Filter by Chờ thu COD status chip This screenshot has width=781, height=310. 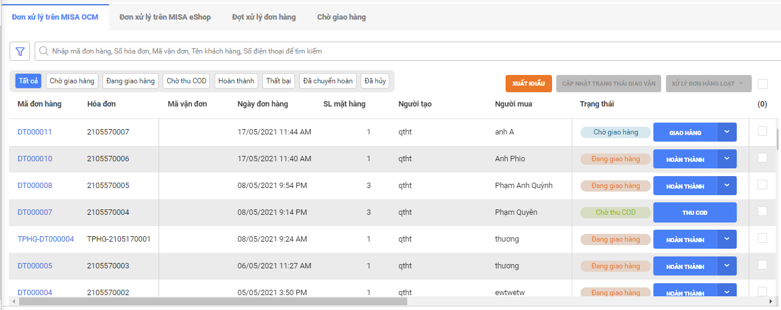[x=187, y=81]
